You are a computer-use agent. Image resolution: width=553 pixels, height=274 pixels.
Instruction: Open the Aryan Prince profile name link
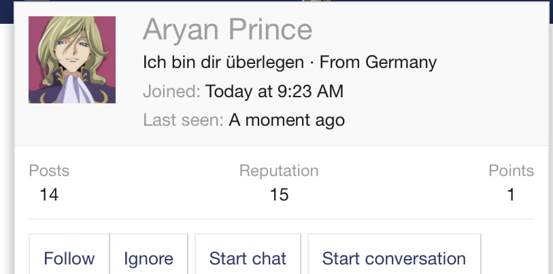[x=227, y=31]
